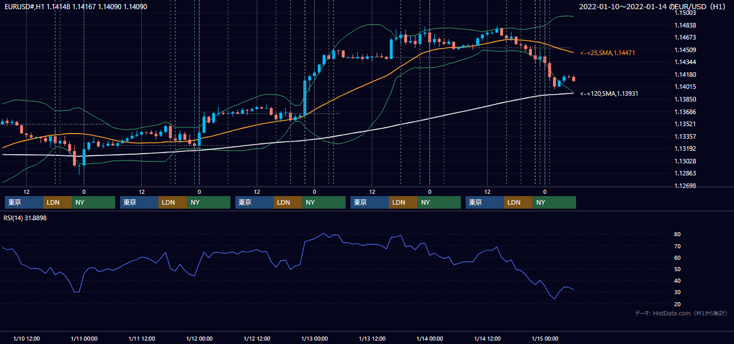Click the RSI 30 level label

pos(678,292)
